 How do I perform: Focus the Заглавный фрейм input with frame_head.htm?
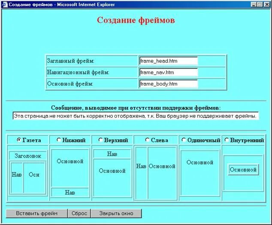pyautogui.click(x=169, y=61)
